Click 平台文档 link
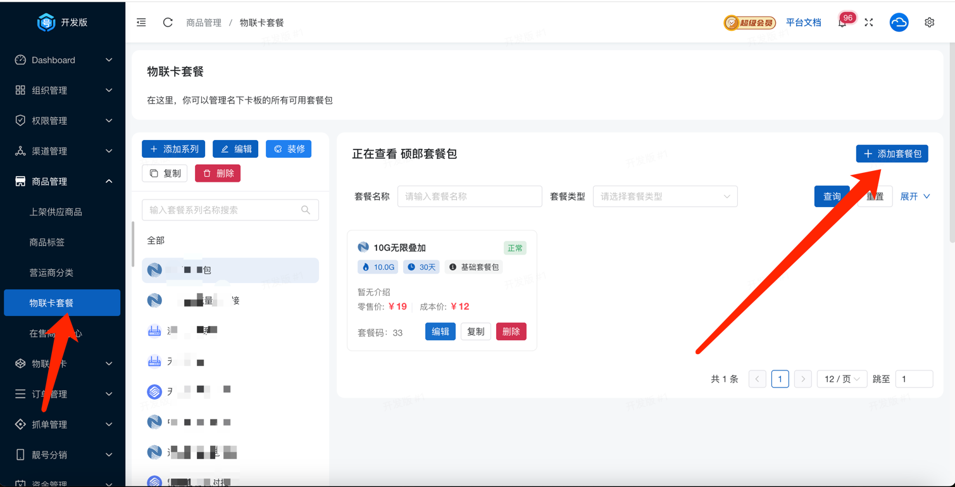This screenshot has height=487, width=955. pyautogui.click(x=803, y=22)
